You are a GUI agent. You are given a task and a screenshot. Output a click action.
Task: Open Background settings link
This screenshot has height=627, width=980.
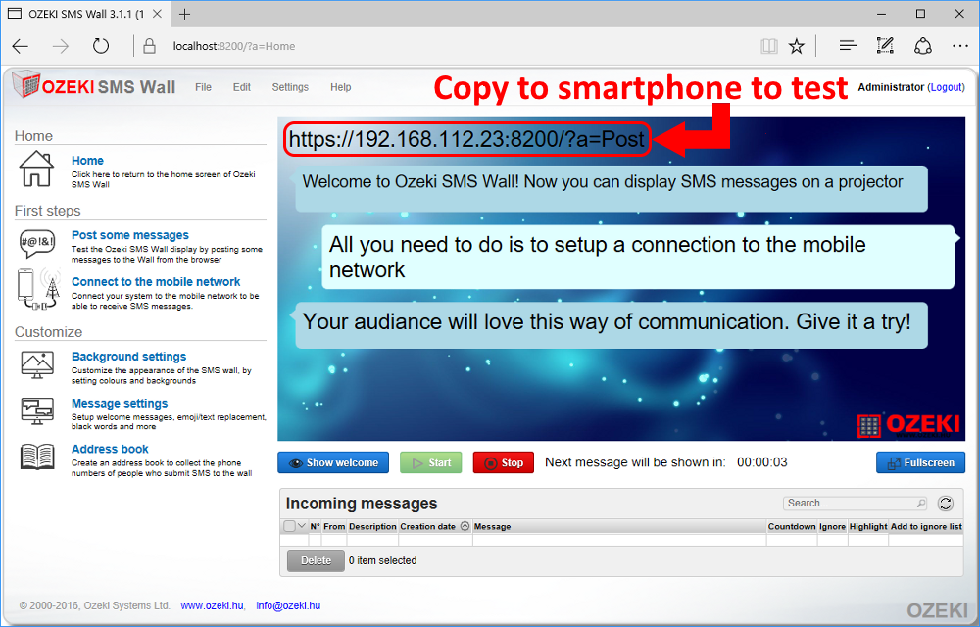point(128,356)
